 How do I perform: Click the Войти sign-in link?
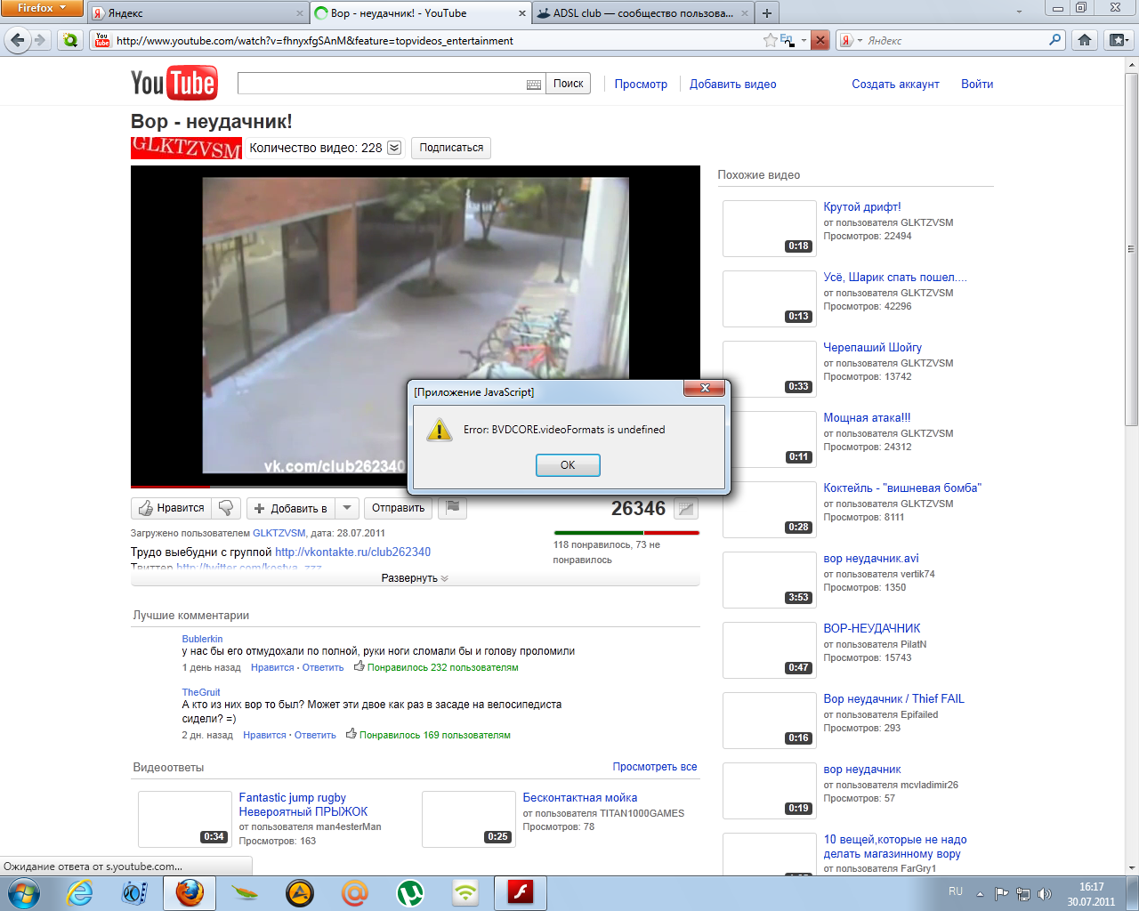pos(977,84)
